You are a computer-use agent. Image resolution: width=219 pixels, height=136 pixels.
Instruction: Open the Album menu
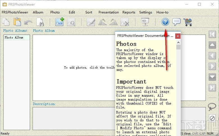(38, 12)
